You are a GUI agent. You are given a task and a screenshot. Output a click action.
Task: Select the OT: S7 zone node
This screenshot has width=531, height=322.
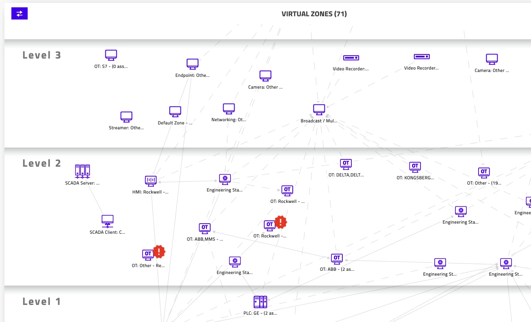click(111, 55)
